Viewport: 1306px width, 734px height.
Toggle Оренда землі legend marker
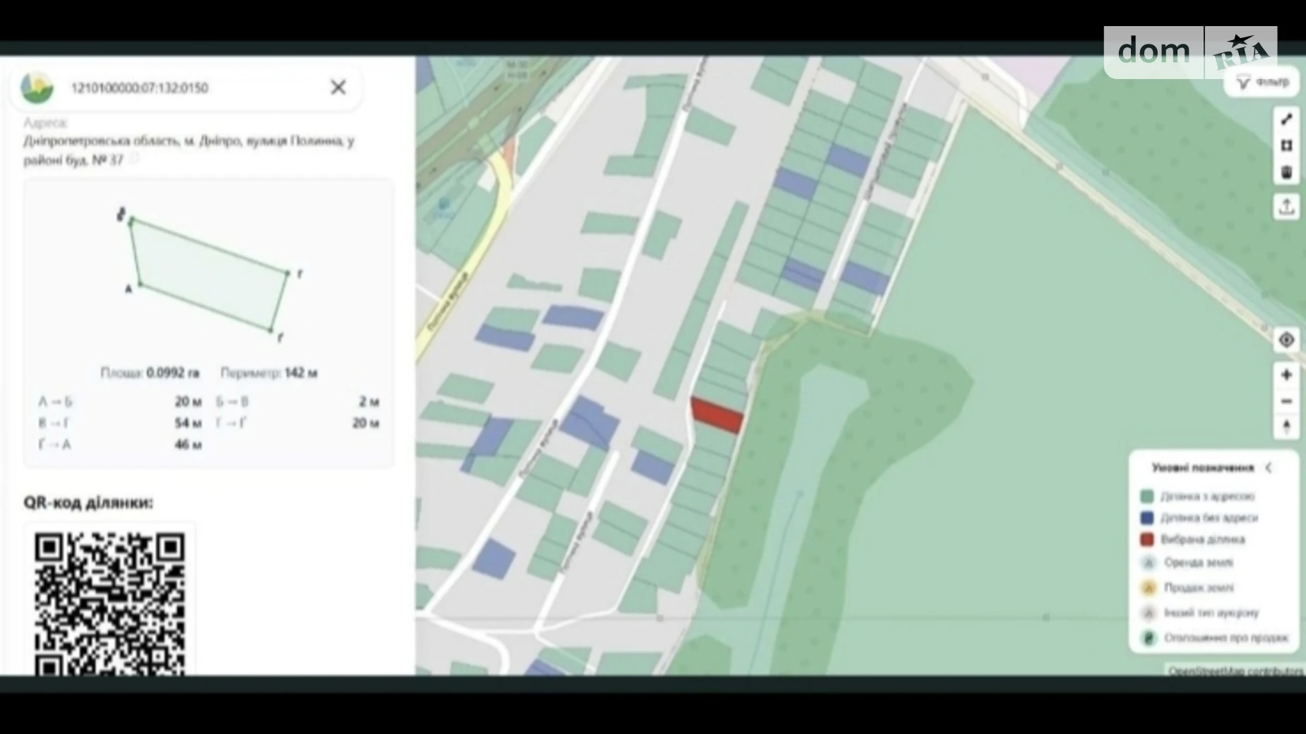click(x=1149, y=562)
